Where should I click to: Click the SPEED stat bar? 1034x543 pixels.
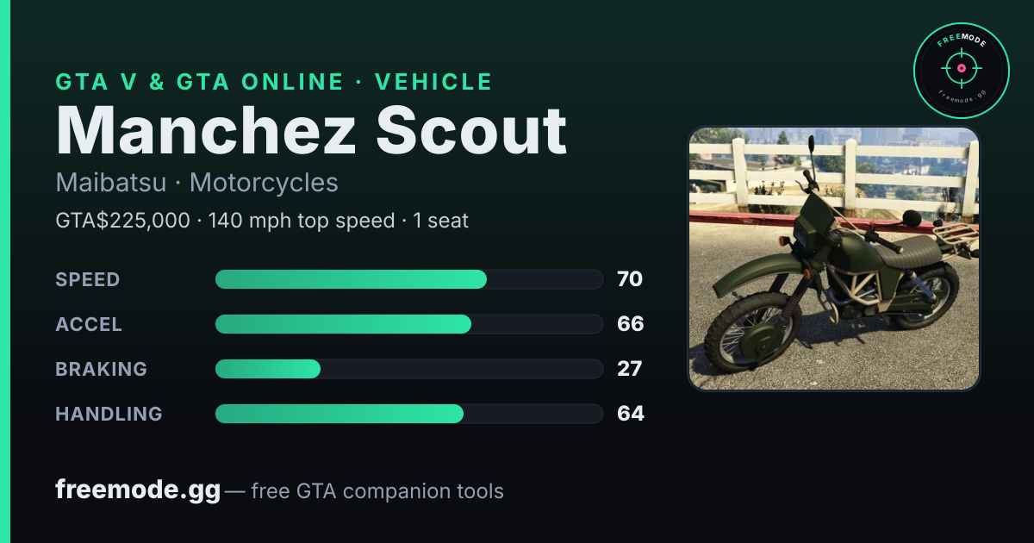(408, 279)
